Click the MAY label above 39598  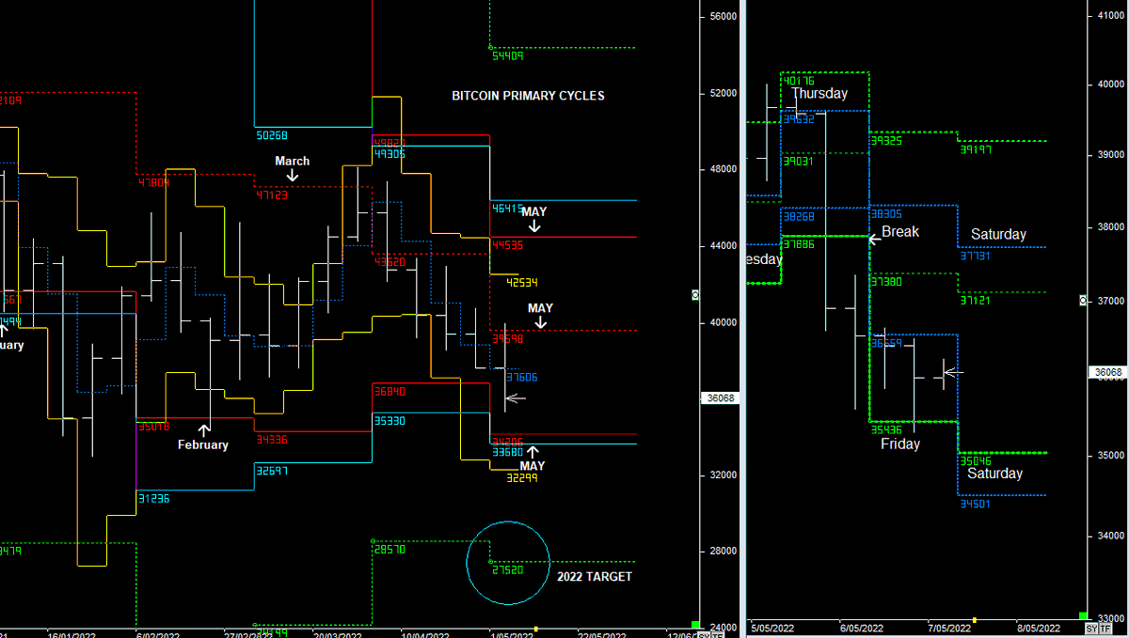[540, 308]
